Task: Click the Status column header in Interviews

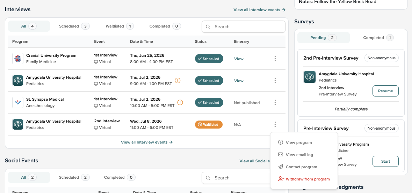Action: pyautogui.click(x=201, y=42)
